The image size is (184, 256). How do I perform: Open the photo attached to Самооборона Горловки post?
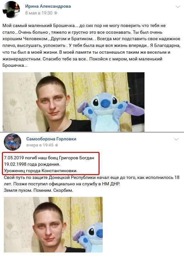[53, 225]
